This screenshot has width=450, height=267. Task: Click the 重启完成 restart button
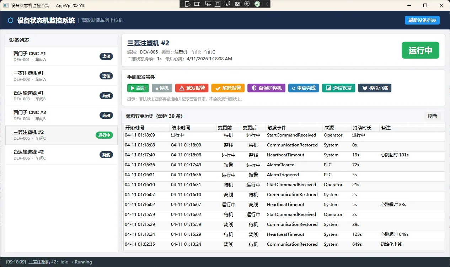(x=303, y=88)
